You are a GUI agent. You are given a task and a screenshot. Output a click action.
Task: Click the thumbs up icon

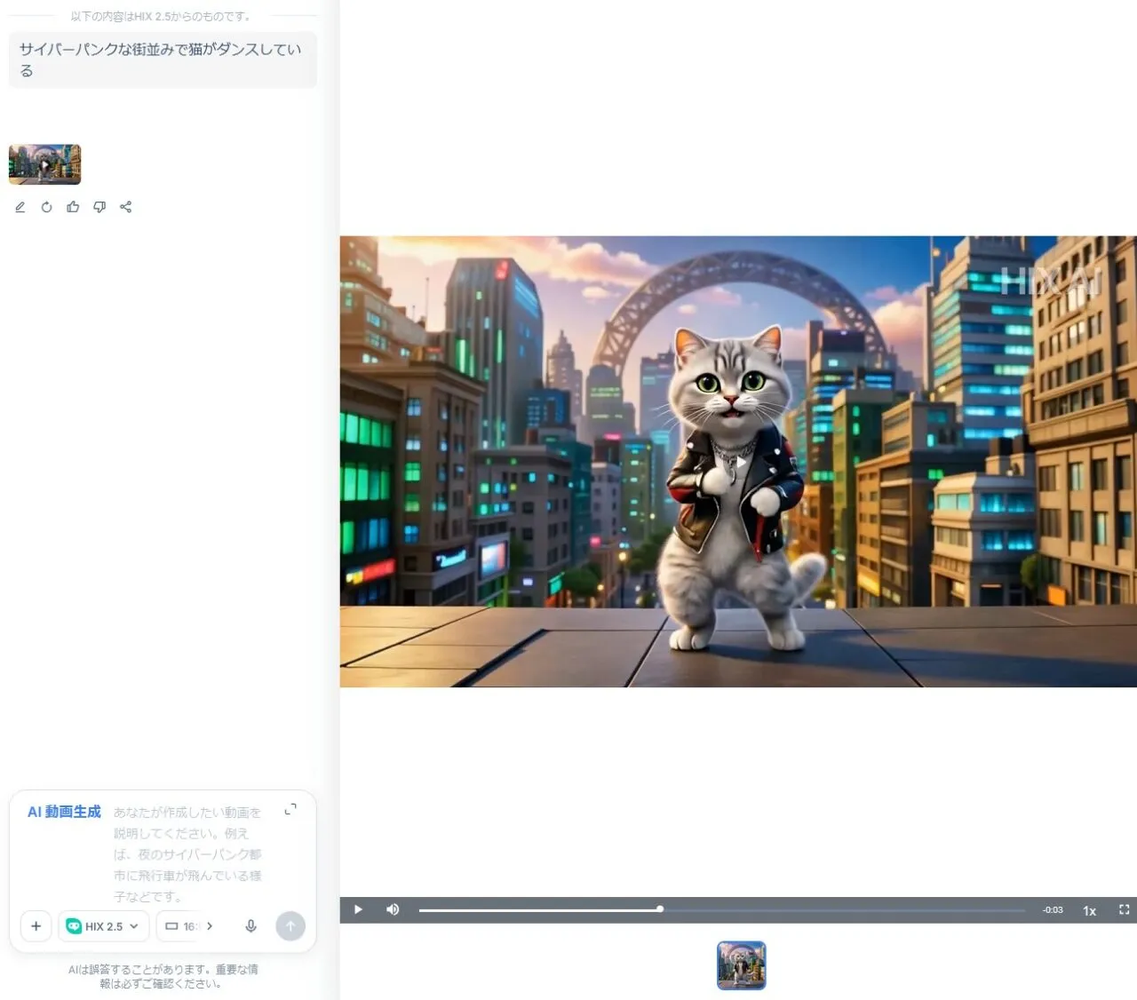tap(73, 207)
